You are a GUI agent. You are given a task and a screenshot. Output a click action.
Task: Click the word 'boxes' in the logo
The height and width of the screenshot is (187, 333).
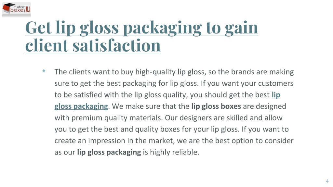pos(18,10)
